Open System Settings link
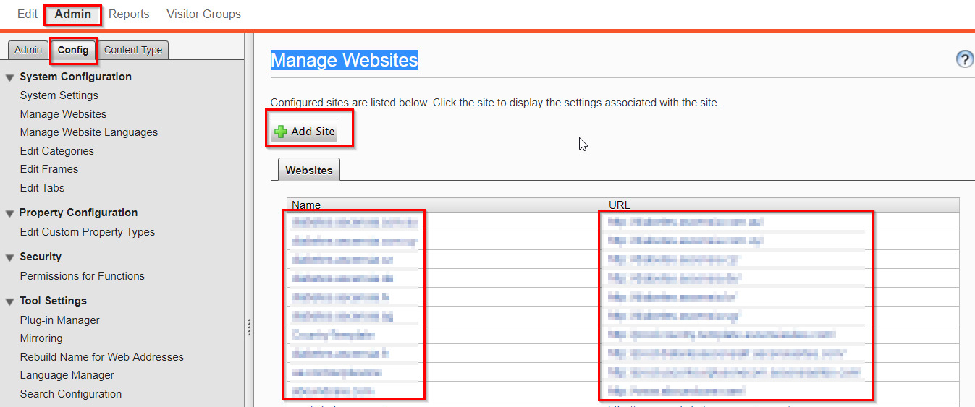This screenshot has height=407, width=975. [x=59, y=95]
